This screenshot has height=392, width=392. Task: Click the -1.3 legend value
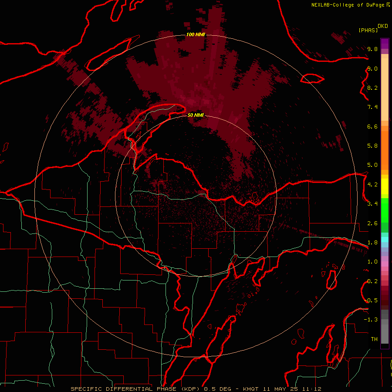tap(371, 320)
